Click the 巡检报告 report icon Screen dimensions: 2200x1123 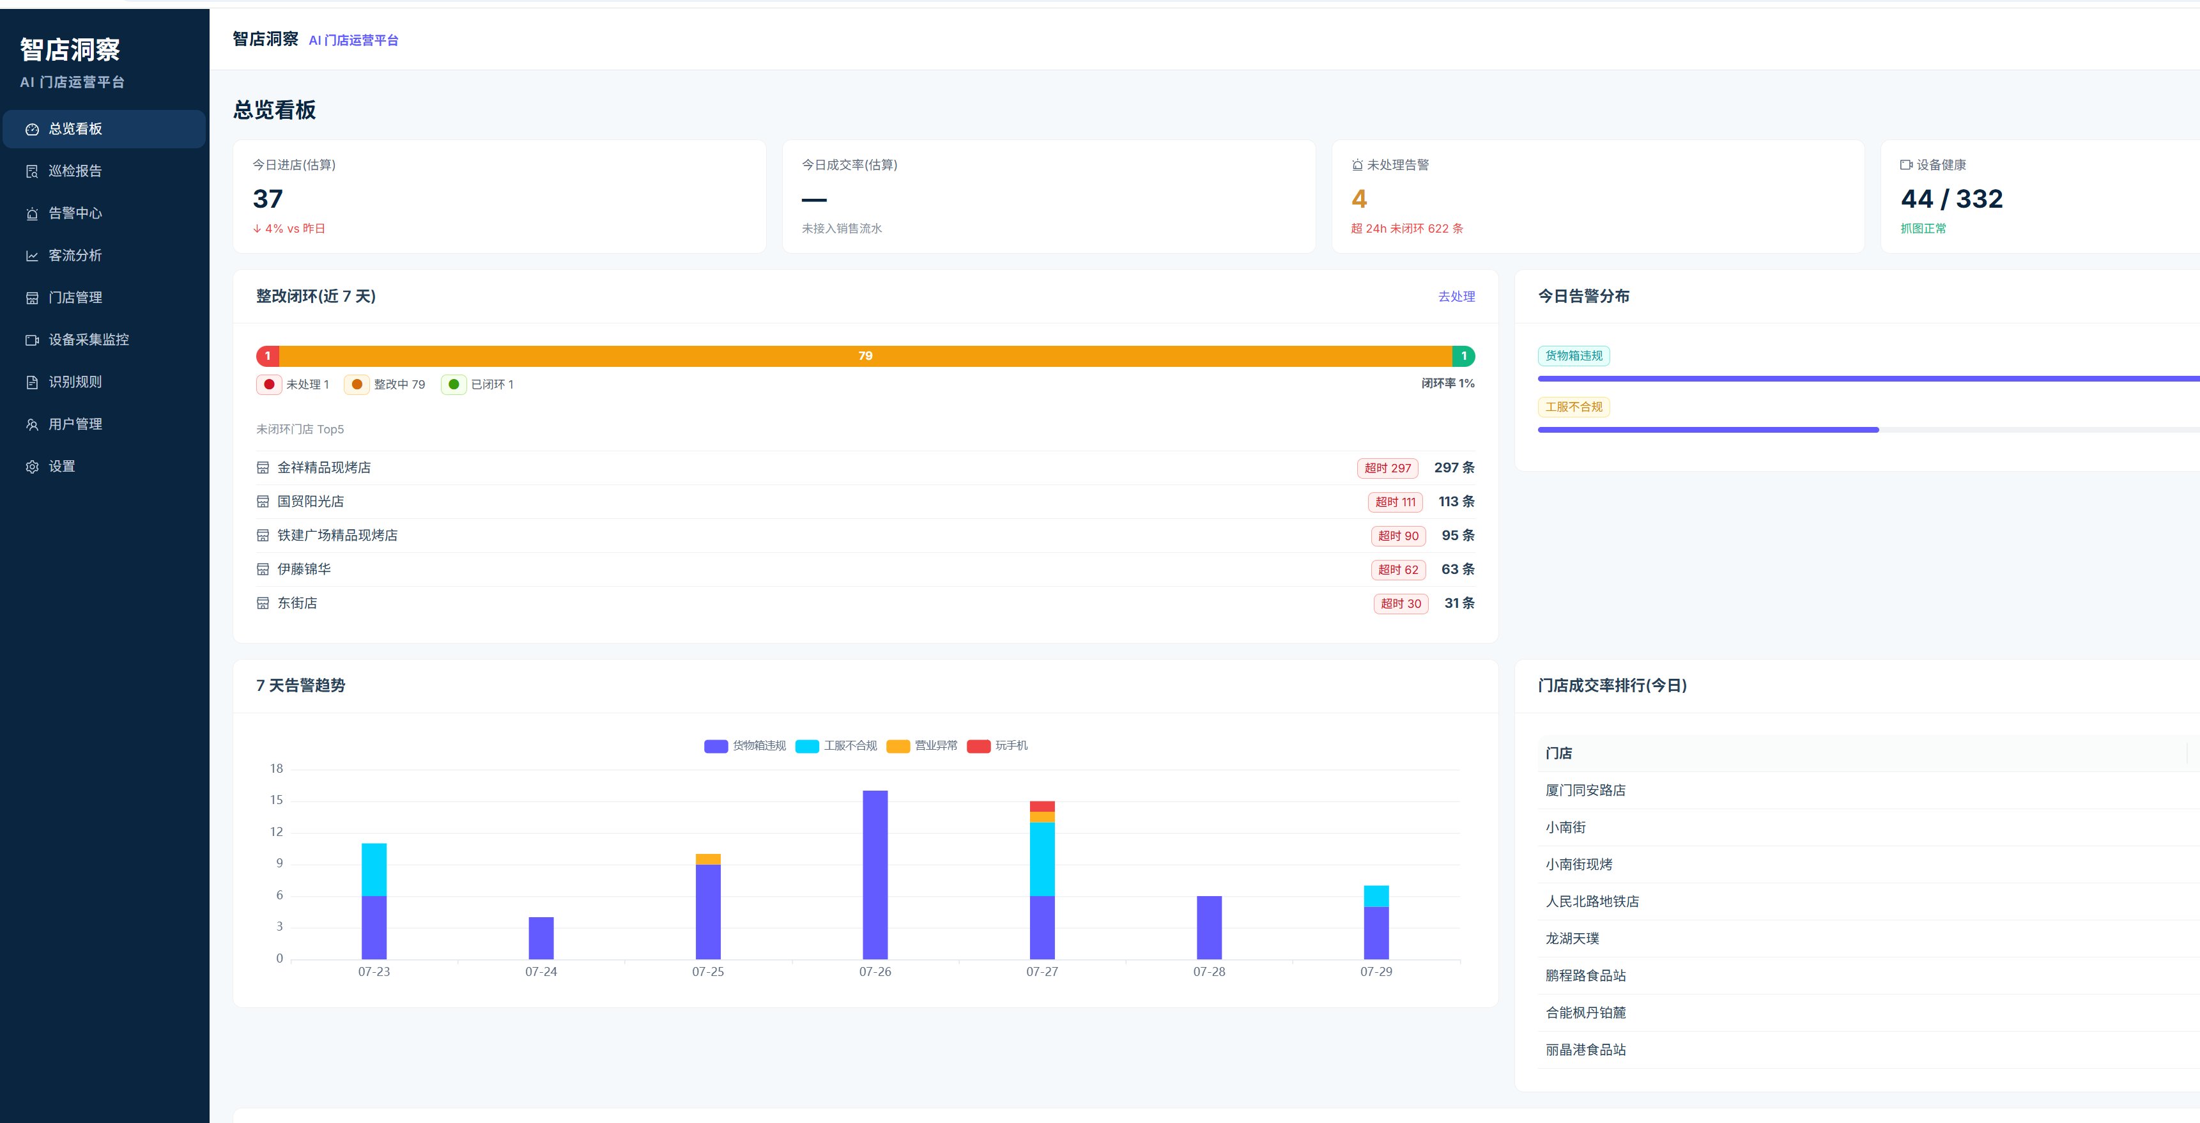[x=33, y=172]
